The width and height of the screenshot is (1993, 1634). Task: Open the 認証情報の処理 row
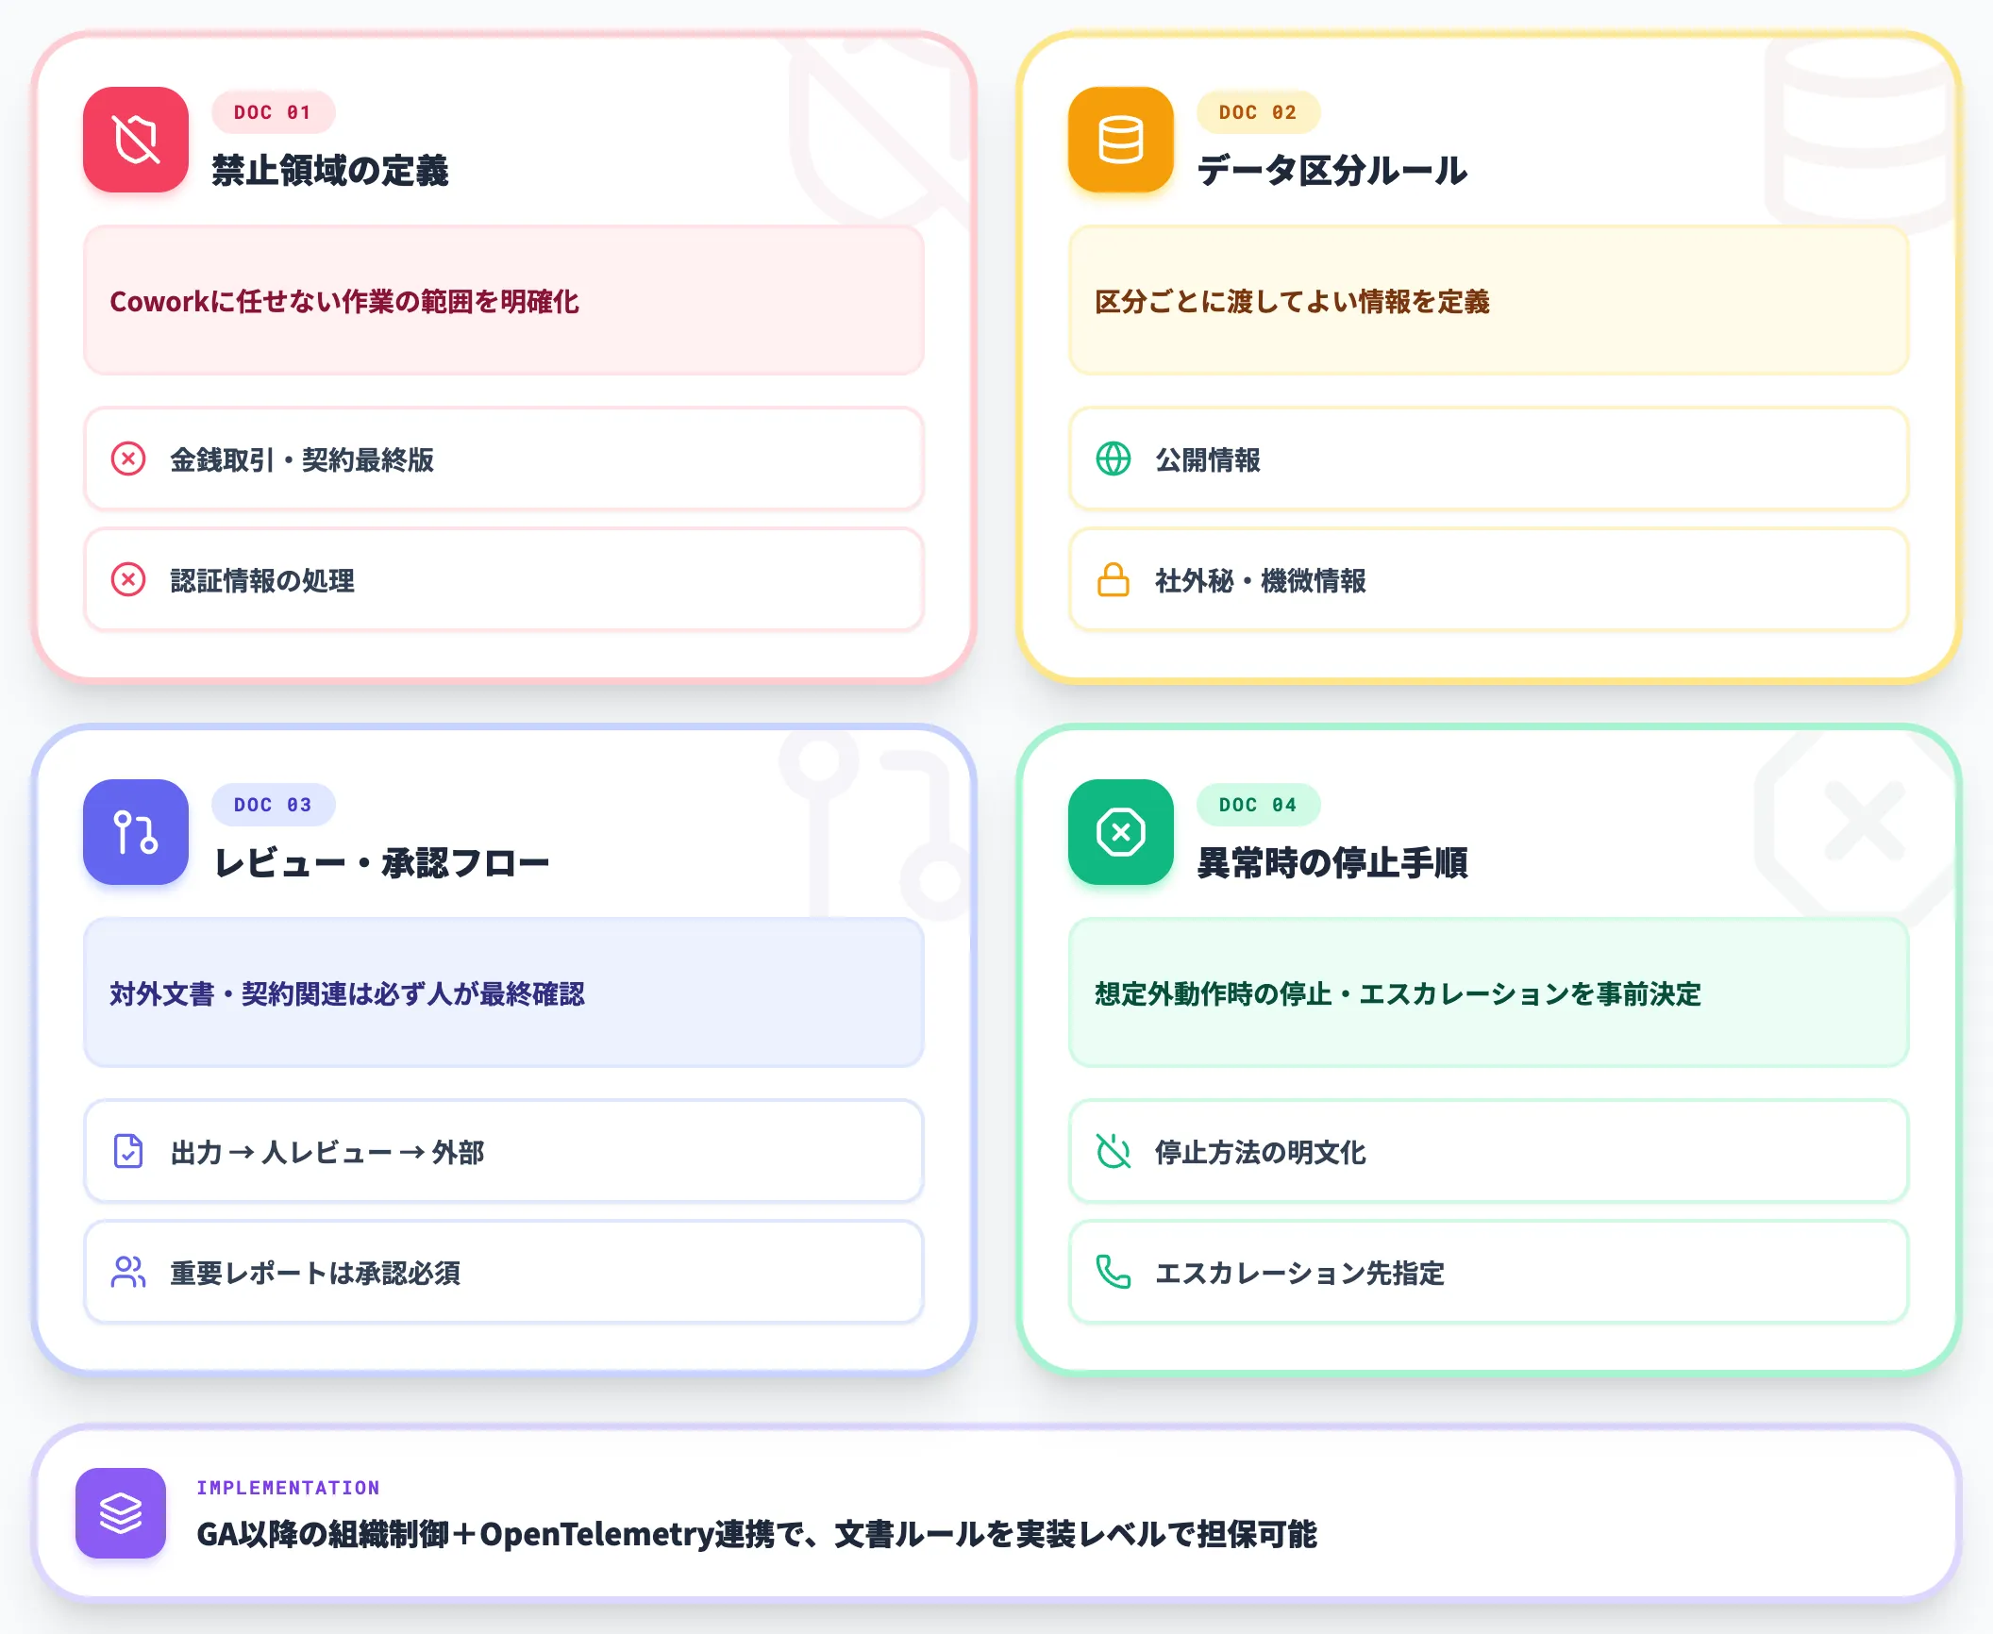(504, 579)
